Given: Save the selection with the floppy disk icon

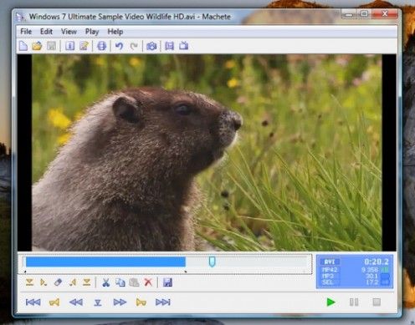Looking at the screenshot, I should click(167, 282).
